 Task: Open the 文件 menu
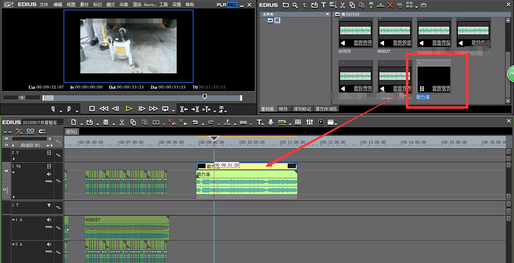click(x=44, y=5)
